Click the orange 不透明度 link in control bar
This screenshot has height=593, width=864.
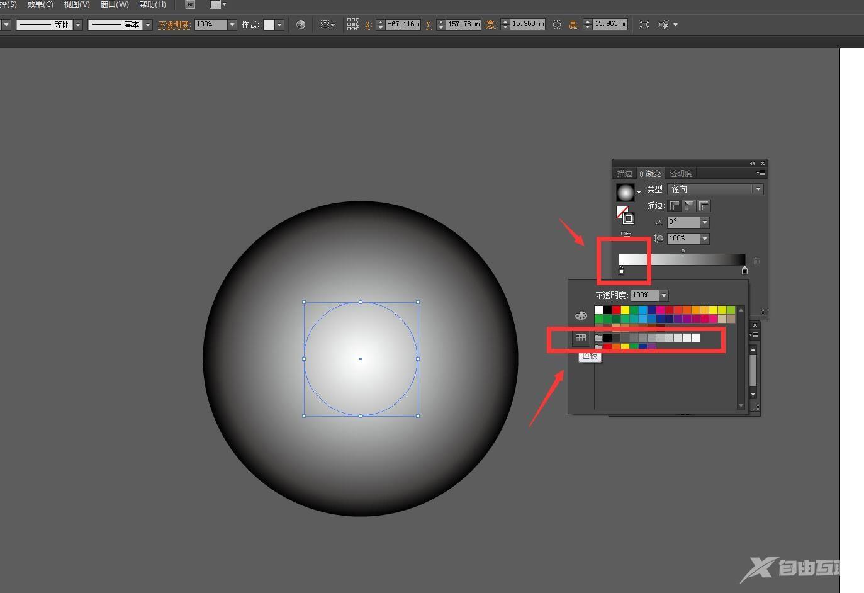click(x=174, y=25)
